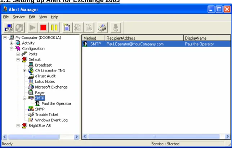Image resolution: width=232 pixels, height=149 pixels.
Task: Click the tree pane horizontal scrollbar thumb
Action: coord(34,137)
